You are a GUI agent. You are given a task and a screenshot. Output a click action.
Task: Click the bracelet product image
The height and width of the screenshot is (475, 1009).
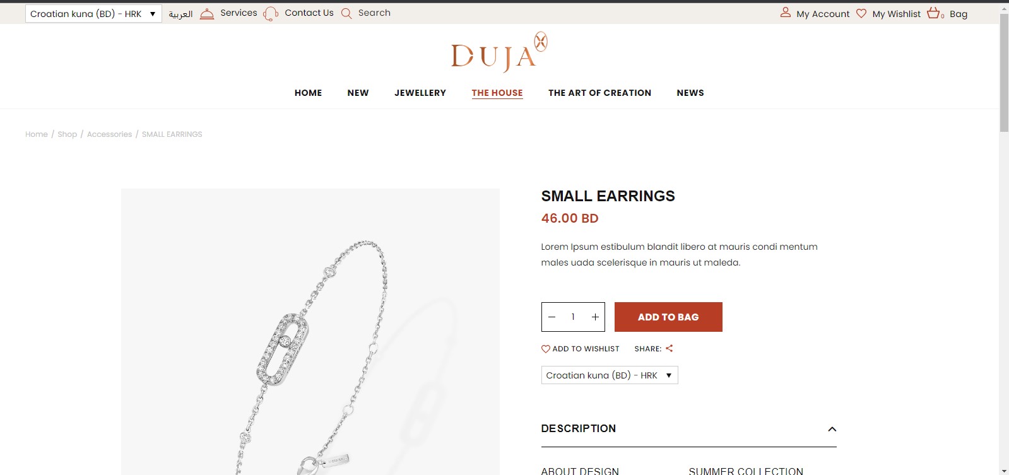(310, 332)
